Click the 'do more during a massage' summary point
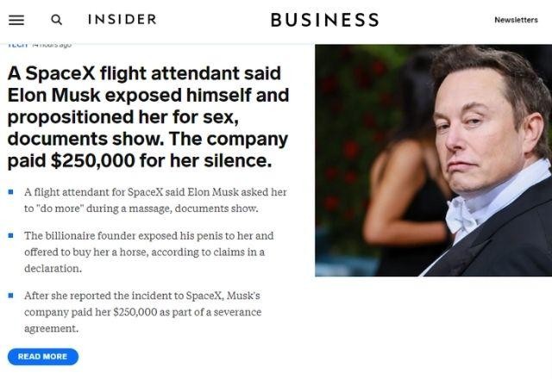The width and height of the screenshot is (552, 379). 154,200
